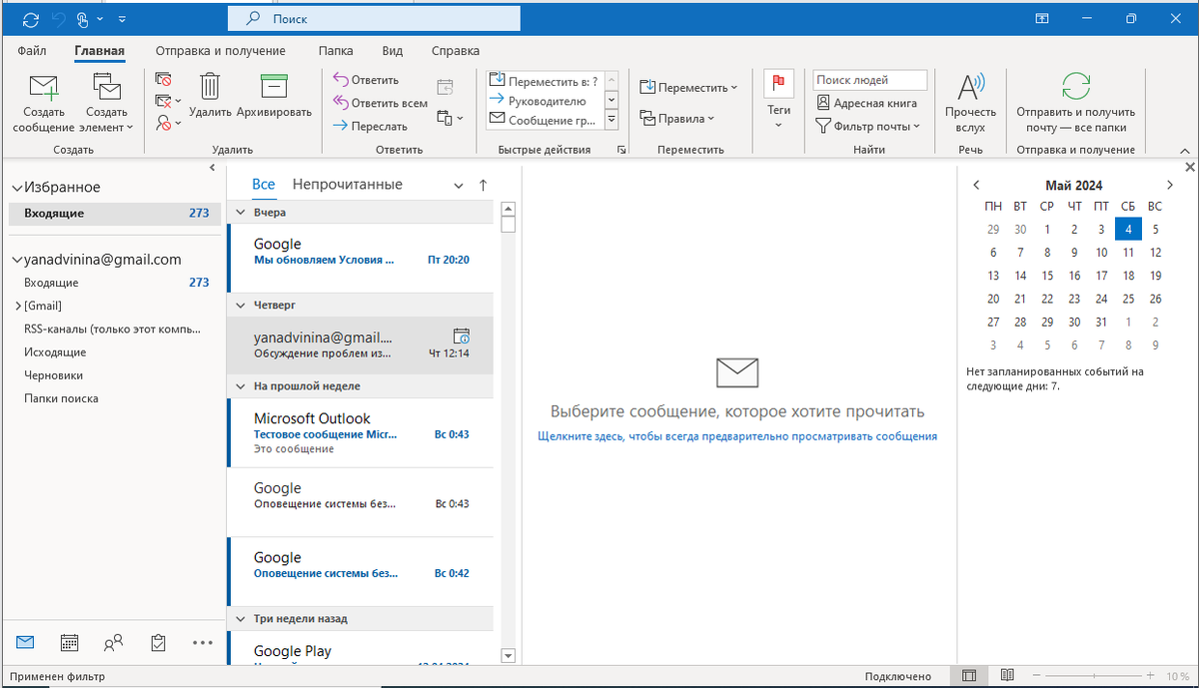Click Отправить и получить почту — все папки
Image resolution: width=1199 pixels, height=688 pixels.
[x=1076, y=100]
